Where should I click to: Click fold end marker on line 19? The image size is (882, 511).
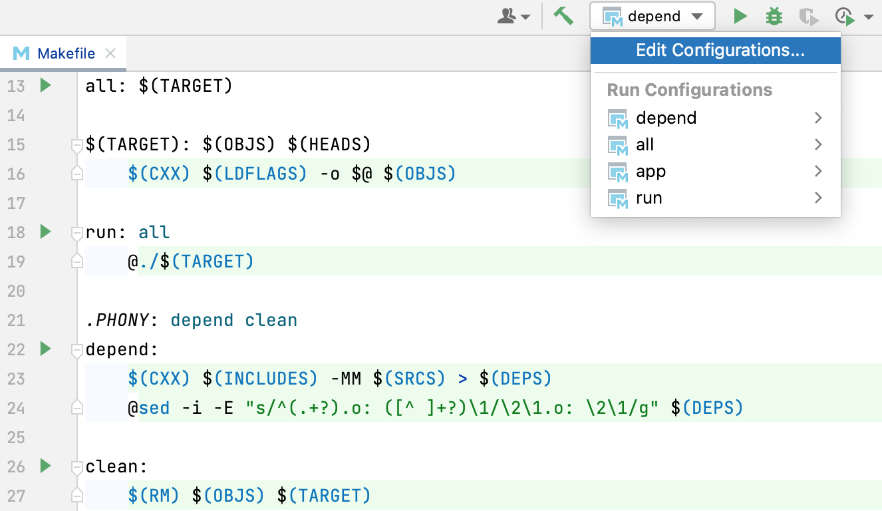pyautogui.click(x=77, y=261)
